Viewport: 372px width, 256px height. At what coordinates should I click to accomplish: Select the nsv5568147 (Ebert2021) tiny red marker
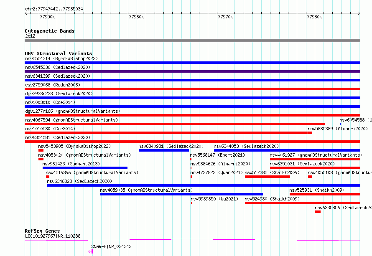191,159
